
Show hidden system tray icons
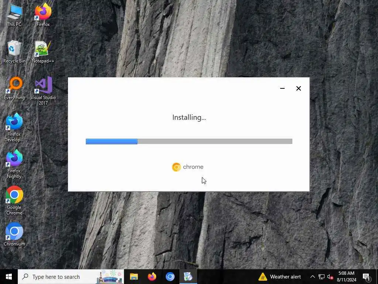point(312,277)
